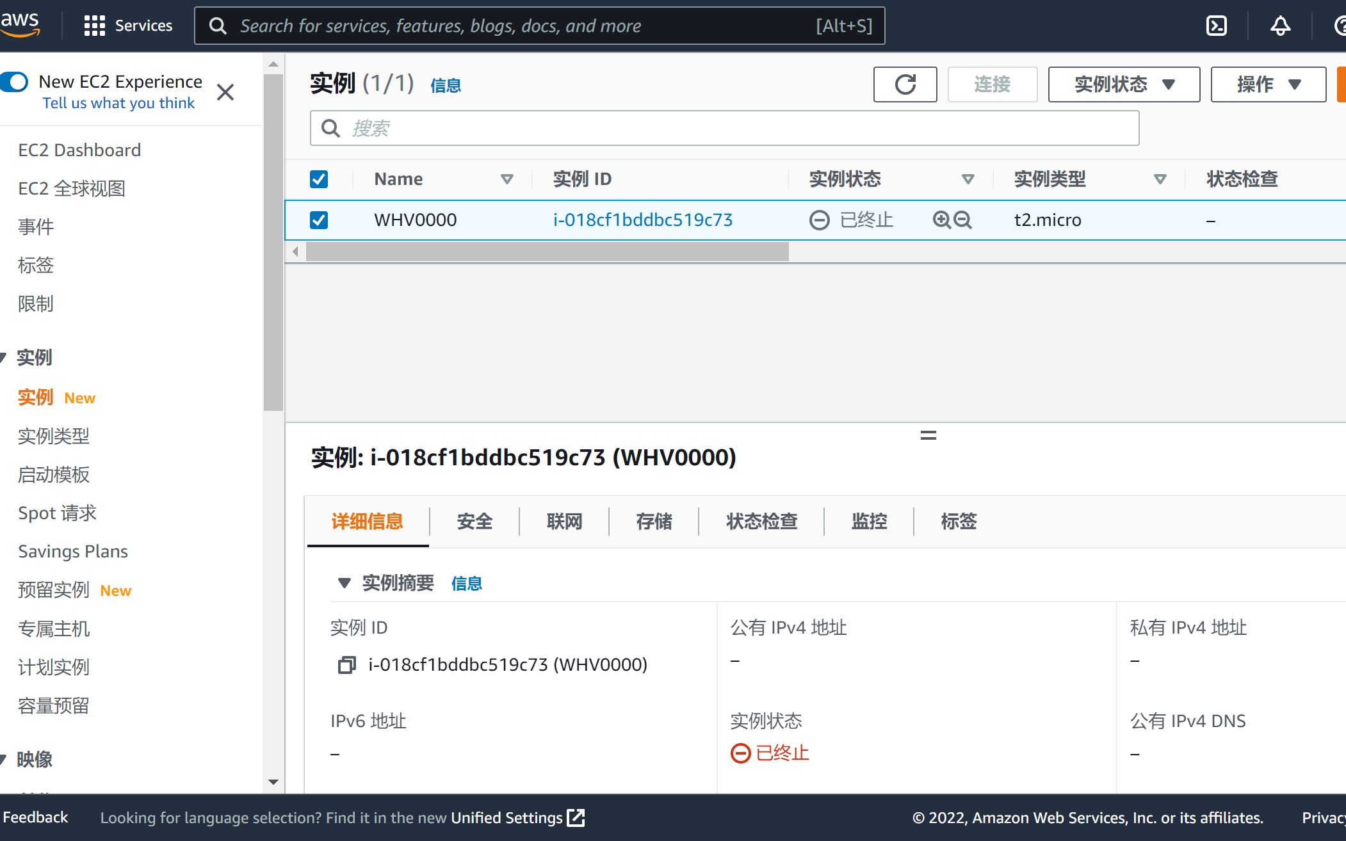Viewport: 1346px width, 841px height.
Task: Click 信息 link next to 实例 heading
Action: click(x=446, y=85)
